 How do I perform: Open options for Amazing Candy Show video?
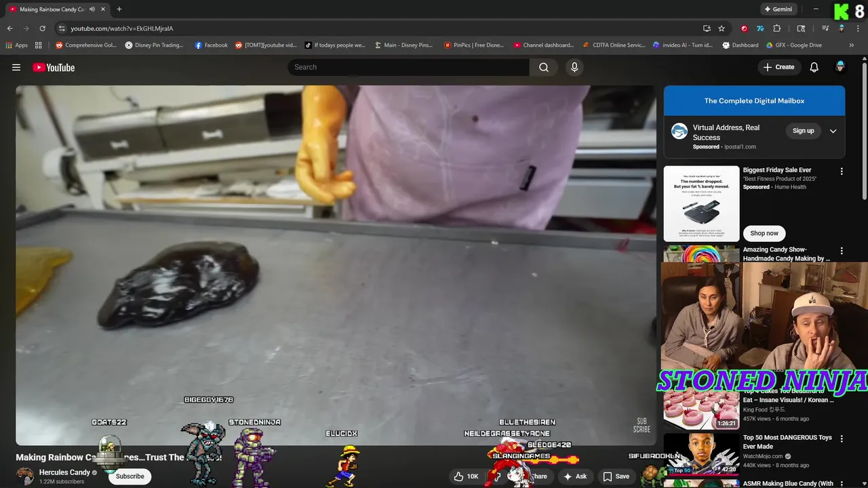(842, 251)
